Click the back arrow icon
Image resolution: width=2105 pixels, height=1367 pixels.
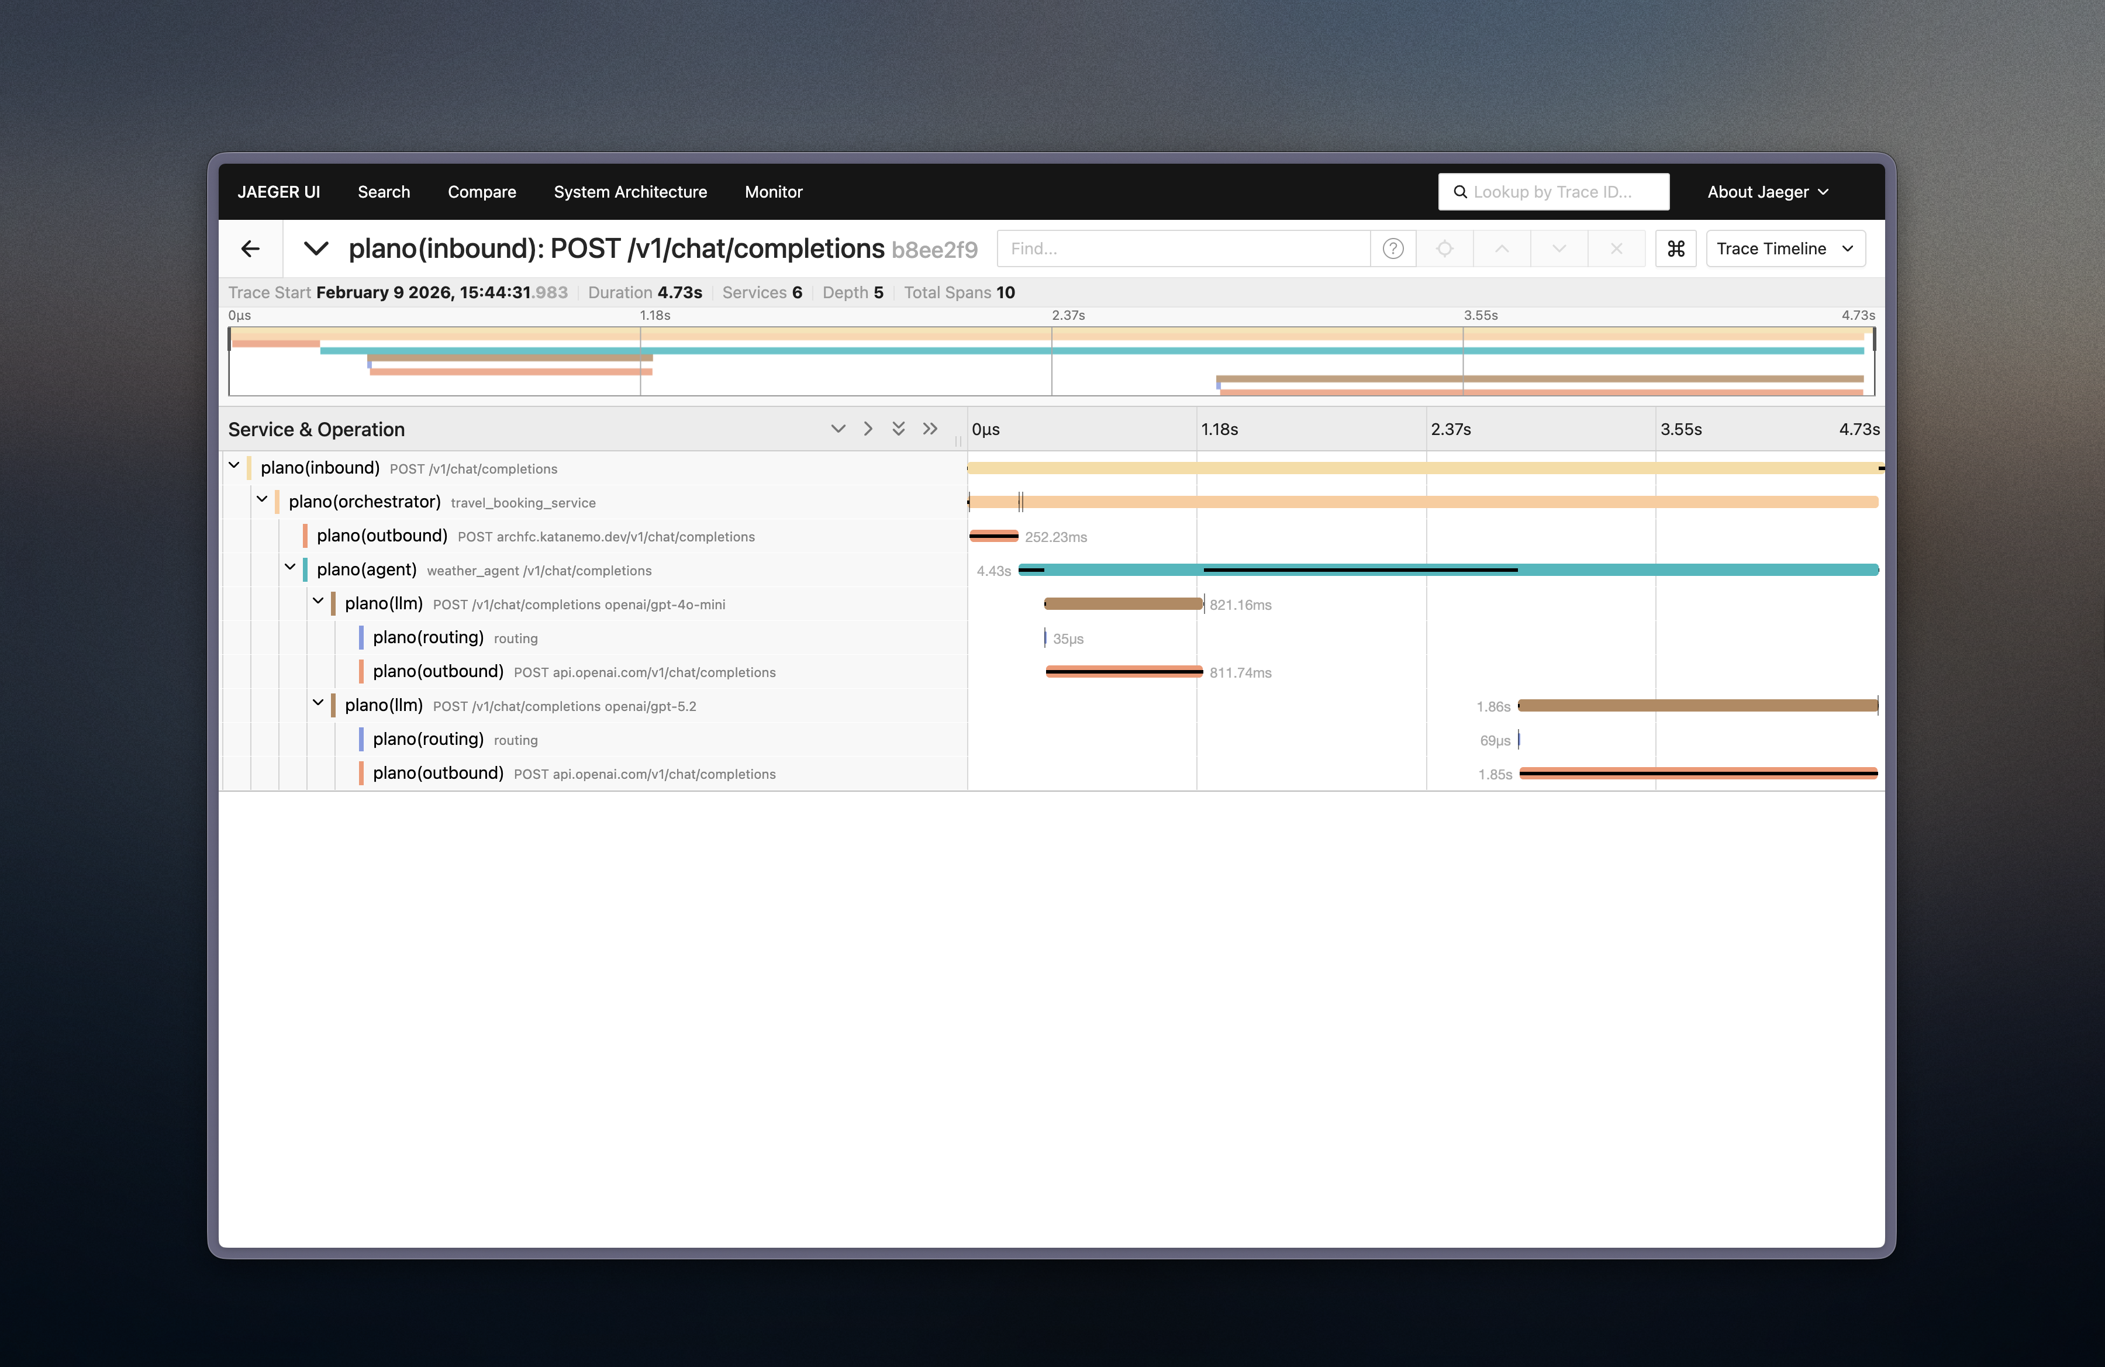coord(250,248)
